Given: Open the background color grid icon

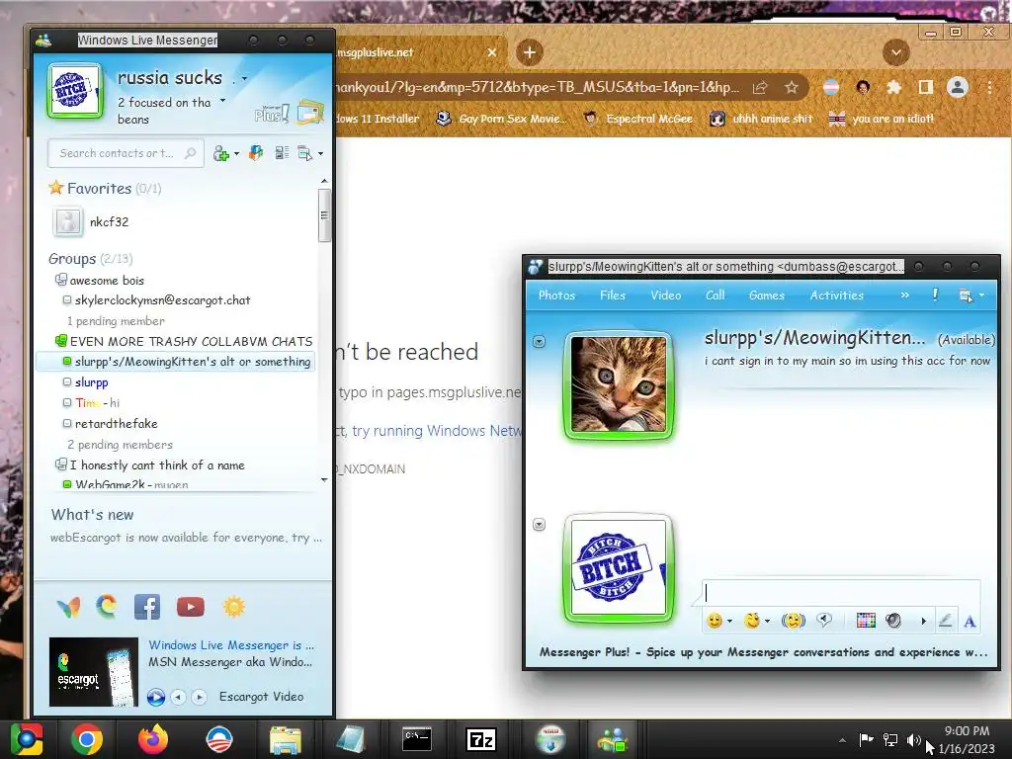Looking at the screenshot, I should 866,621.
